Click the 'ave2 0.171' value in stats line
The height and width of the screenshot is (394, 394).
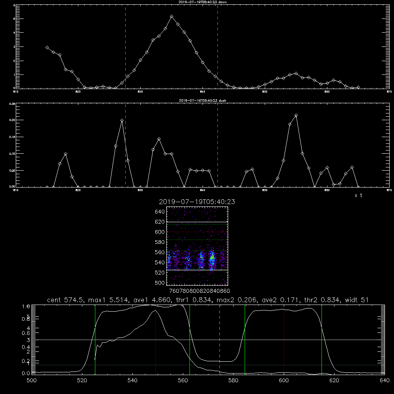point(281,300)
